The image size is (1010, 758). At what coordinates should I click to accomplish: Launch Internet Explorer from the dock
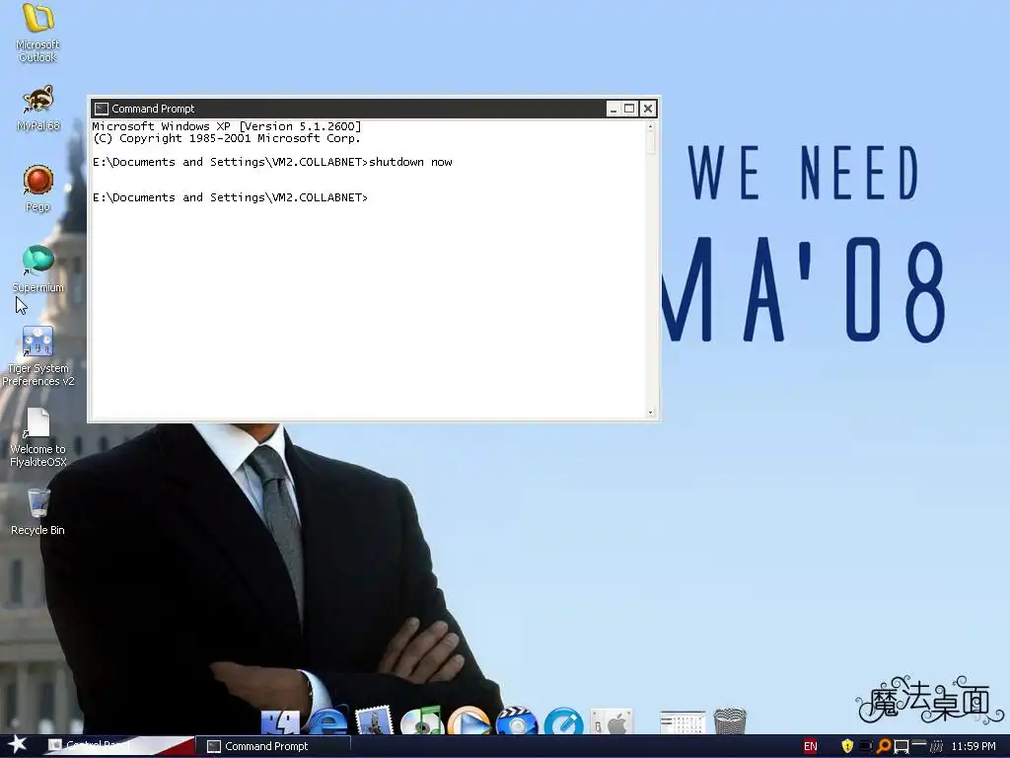[327, 720]
